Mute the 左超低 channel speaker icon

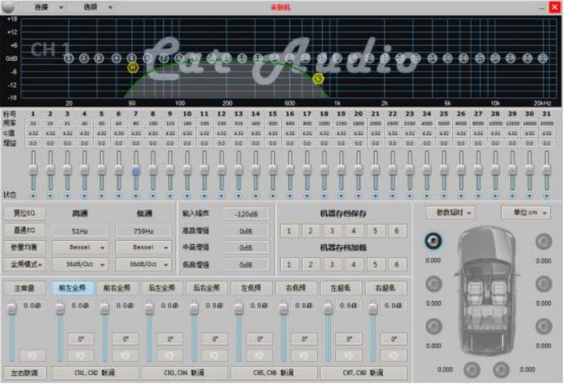point(349,356)
